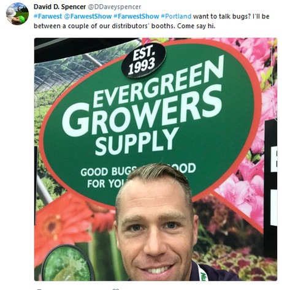
Task: Click the green circular bug image
Action: 67,263
